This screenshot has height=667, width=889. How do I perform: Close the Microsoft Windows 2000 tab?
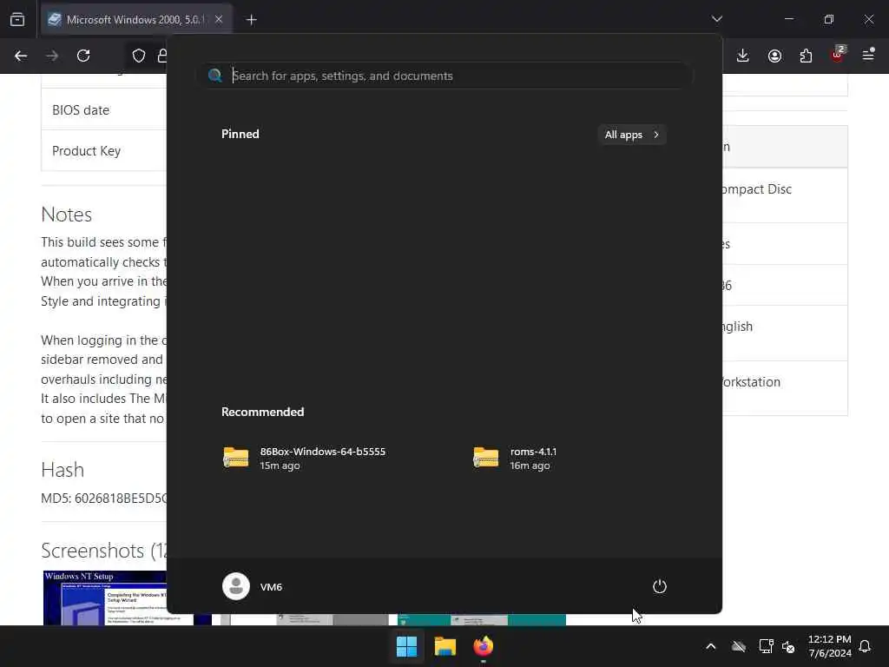click(219, 20)
